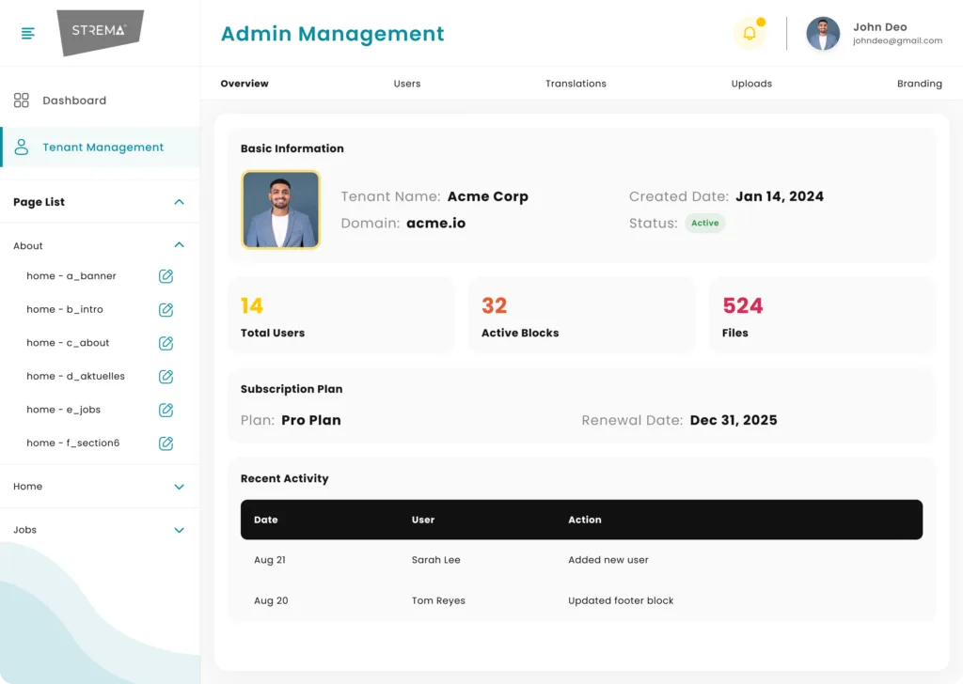Viewport: 963px width, 684px height.
Task: Edit the home - a_banner page
Action: [166, 276]
